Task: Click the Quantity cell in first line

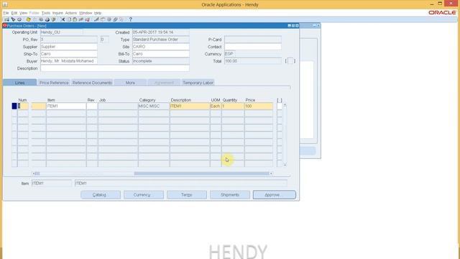Action: pyautogui.click(x=233, y=106)
